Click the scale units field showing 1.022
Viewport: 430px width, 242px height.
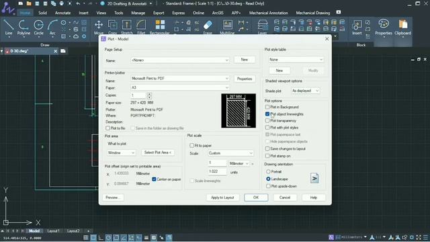(x=217, y=171)
